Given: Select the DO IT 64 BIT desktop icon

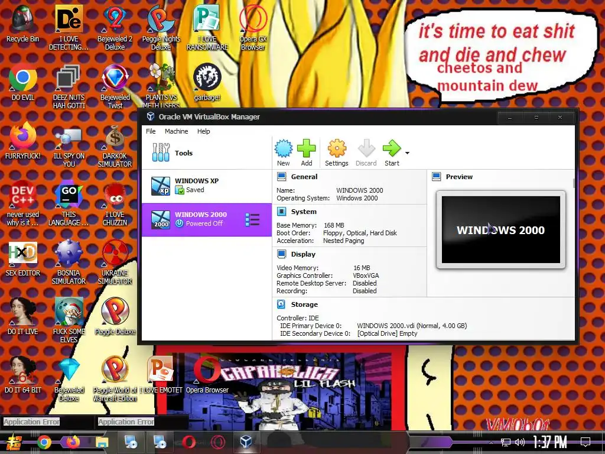Looking at the screenshot, I should point(23,374).
